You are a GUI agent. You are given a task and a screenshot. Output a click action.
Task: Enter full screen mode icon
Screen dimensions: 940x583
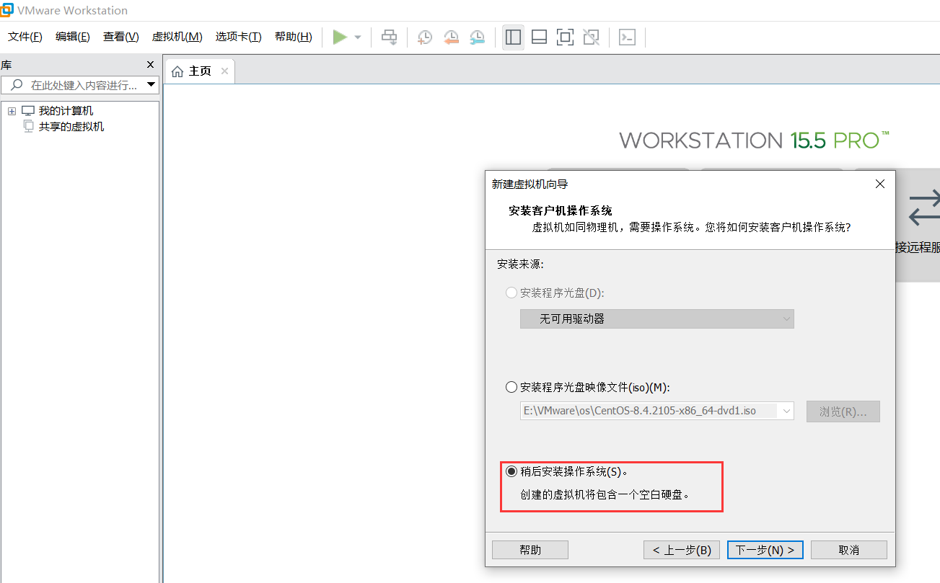[x=565, y=37]
